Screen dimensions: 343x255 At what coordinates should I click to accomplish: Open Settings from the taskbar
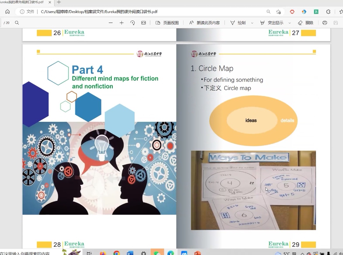tap(144, 253)
